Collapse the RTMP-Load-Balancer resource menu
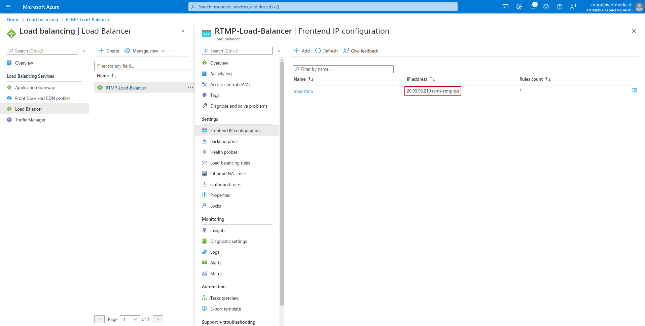The width and height of the screenshot is (645, 326). click(x=279, y=51)
